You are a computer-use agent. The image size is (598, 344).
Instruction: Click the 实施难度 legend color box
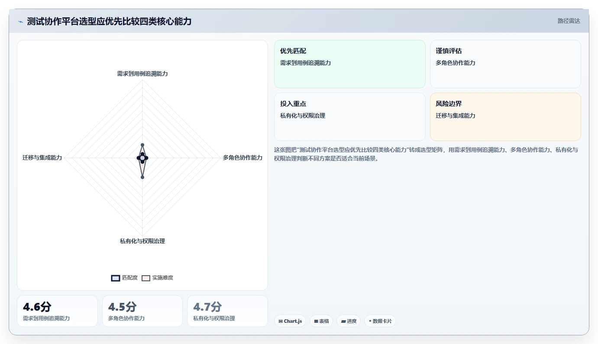(146, 278)
